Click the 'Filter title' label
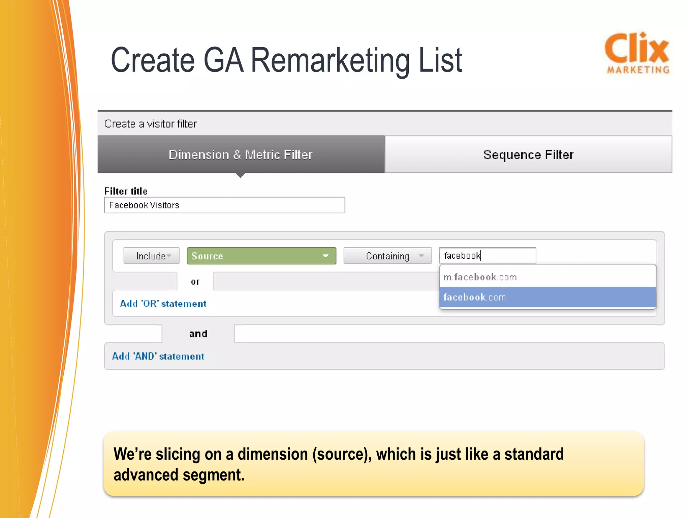 click(x=126, y=191)
